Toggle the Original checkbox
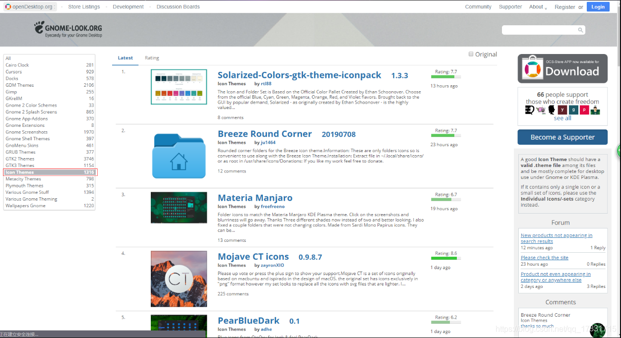Image resolution: width=621 pixels, height=338 pixels. point(471,54)
